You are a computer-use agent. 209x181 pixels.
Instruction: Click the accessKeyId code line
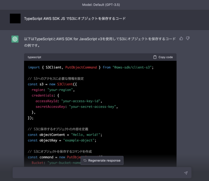[x=69, y=101]
